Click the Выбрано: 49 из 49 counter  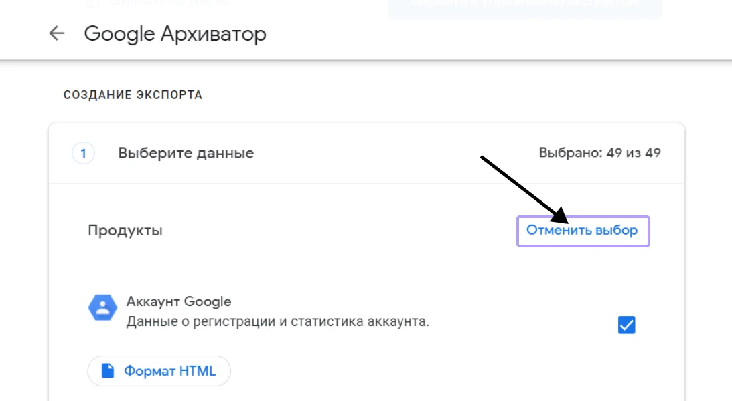[x=599, y=153]
